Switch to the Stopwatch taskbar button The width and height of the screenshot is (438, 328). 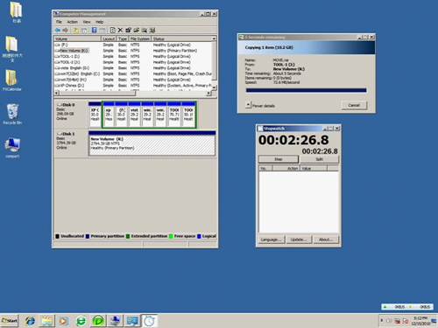[x=150, y=321]
